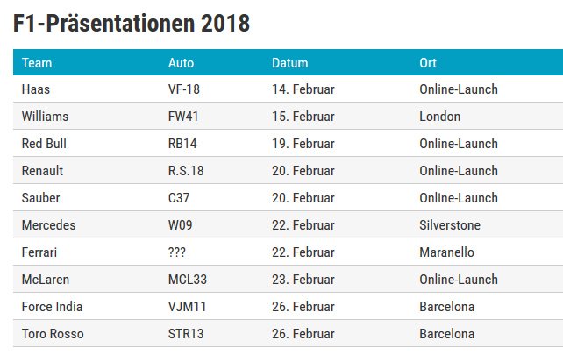Click the Auto column header

[x=181, y=63]
